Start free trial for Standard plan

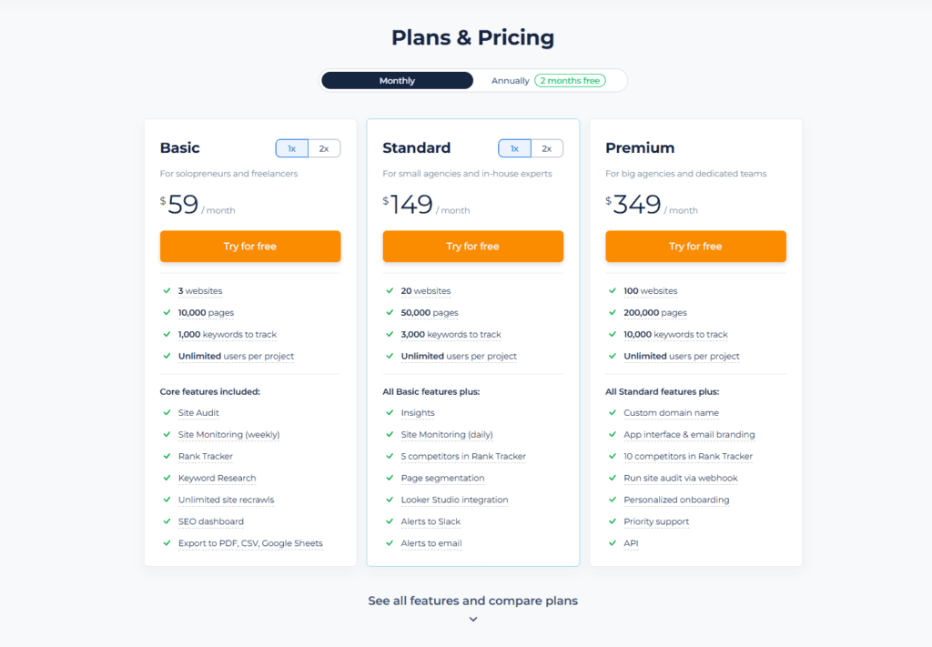coord(473,247)
